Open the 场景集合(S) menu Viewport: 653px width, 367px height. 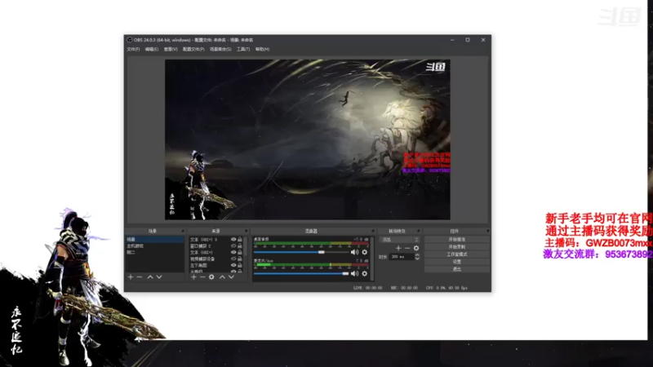220,49
